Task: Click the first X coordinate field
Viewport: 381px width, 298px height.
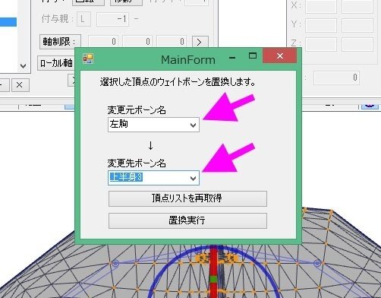Action: [321, 6]
